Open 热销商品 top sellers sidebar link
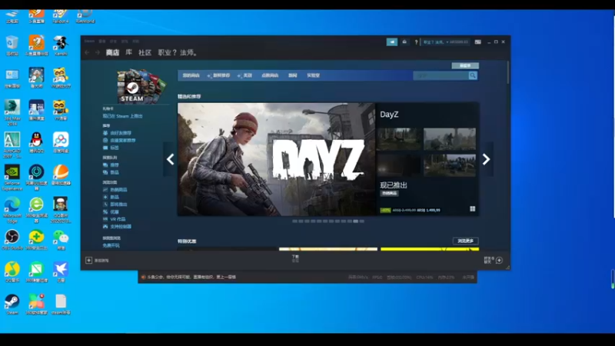 click(x=118, y=189)
